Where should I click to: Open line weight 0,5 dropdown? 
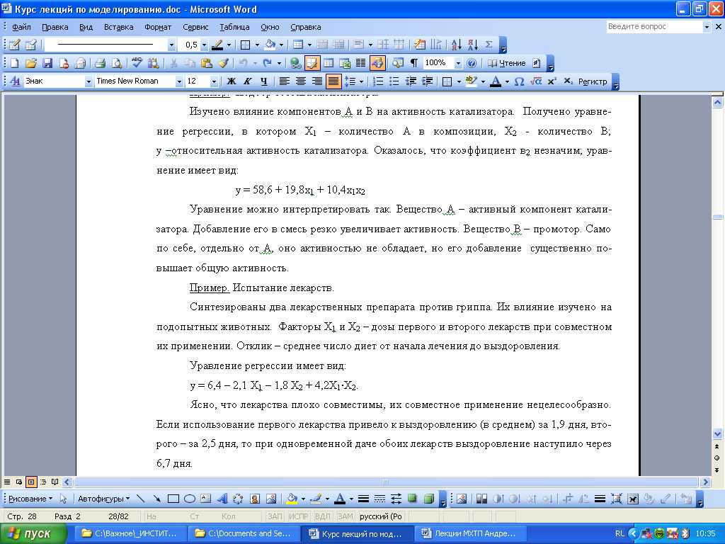pos(204,45)
